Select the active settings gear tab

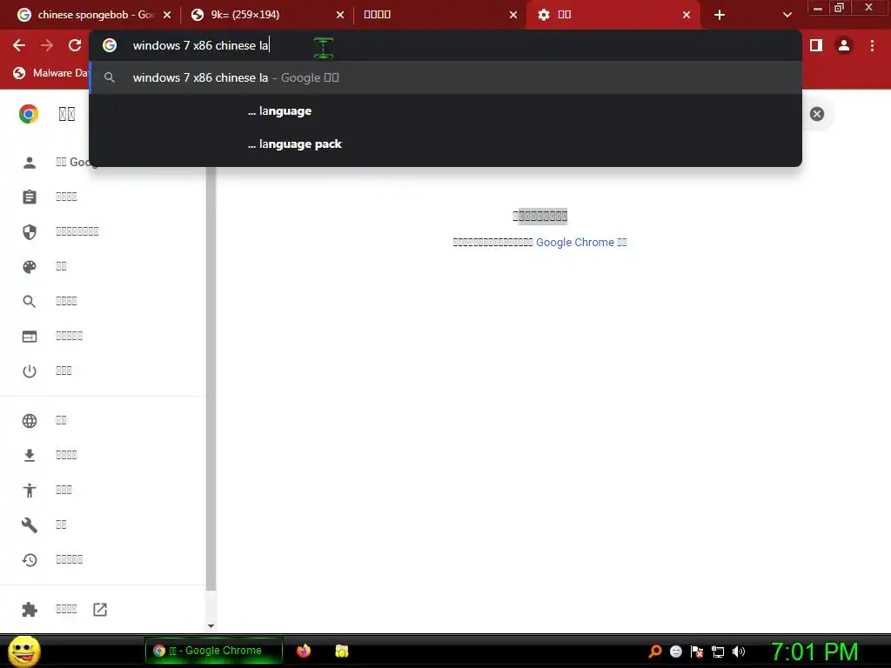(613, 15)
